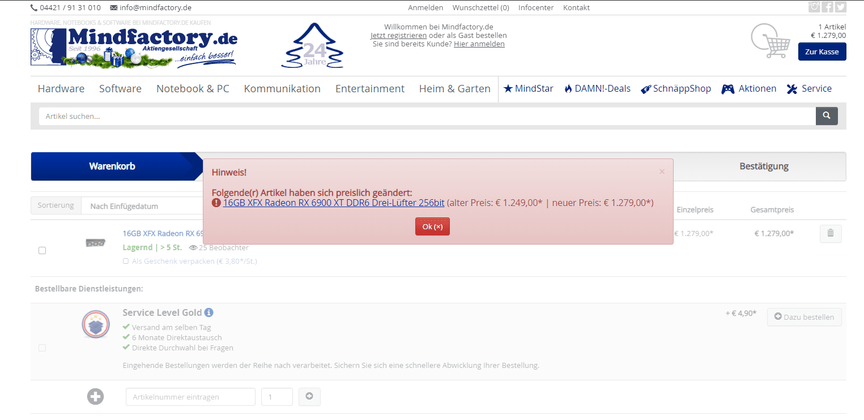Focus the Artikelnummer eintragen field
864x420 pixels.
point(190,397)
